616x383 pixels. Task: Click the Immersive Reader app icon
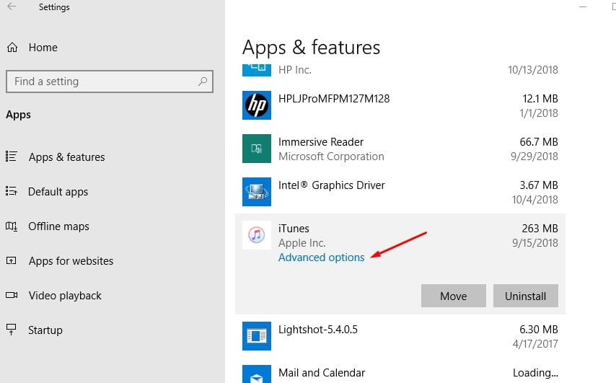tap(257, 149)
